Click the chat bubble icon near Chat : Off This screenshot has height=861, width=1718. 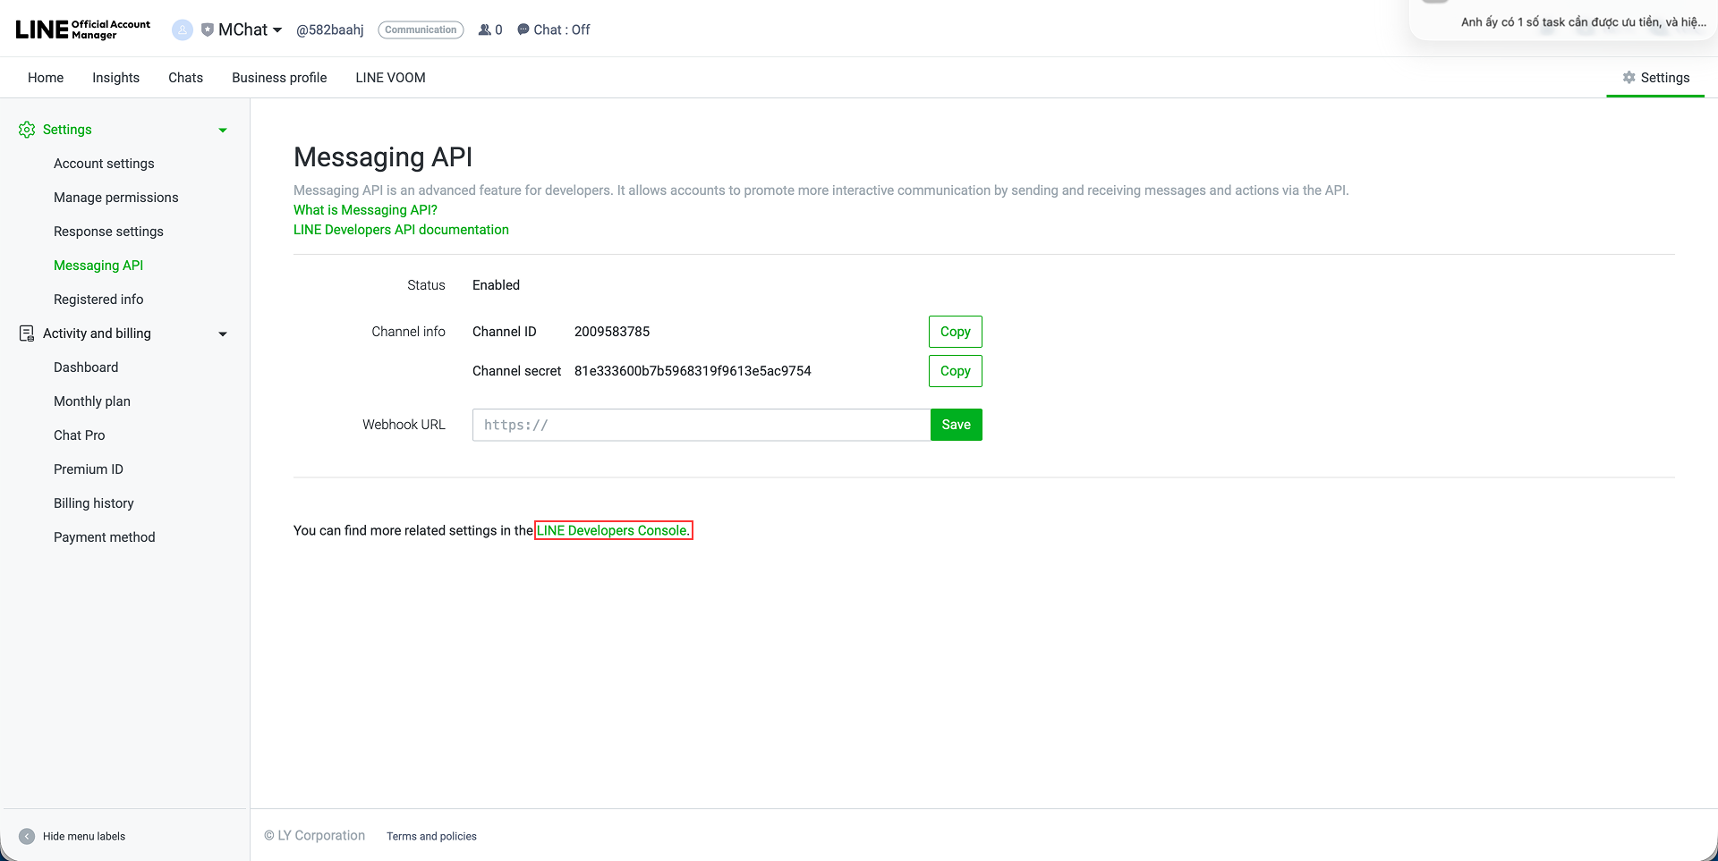[522, 30]
